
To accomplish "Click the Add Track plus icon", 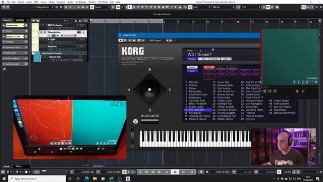I will coord(33,21).
